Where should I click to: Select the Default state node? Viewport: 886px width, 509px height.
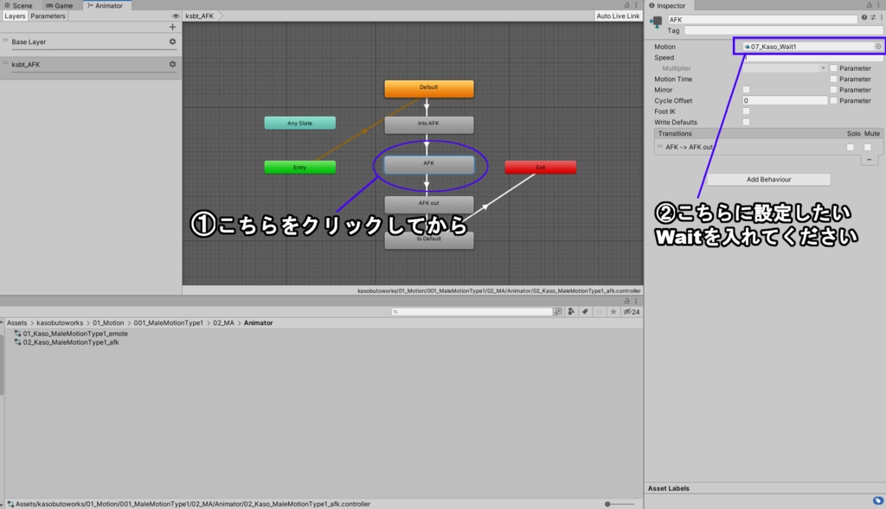point(429,88)
